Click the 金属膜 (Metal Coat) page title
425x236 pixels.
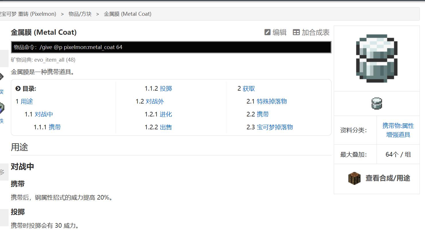point(44,32)
